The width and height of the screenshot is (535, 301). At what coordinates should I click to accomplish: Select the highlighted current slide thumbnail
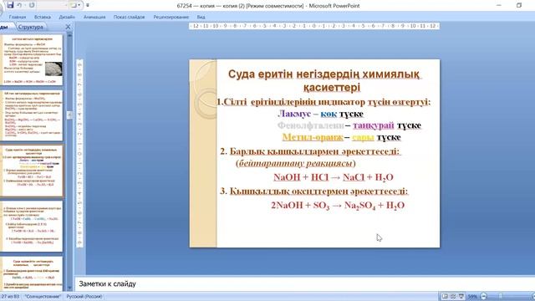(33, 171)
